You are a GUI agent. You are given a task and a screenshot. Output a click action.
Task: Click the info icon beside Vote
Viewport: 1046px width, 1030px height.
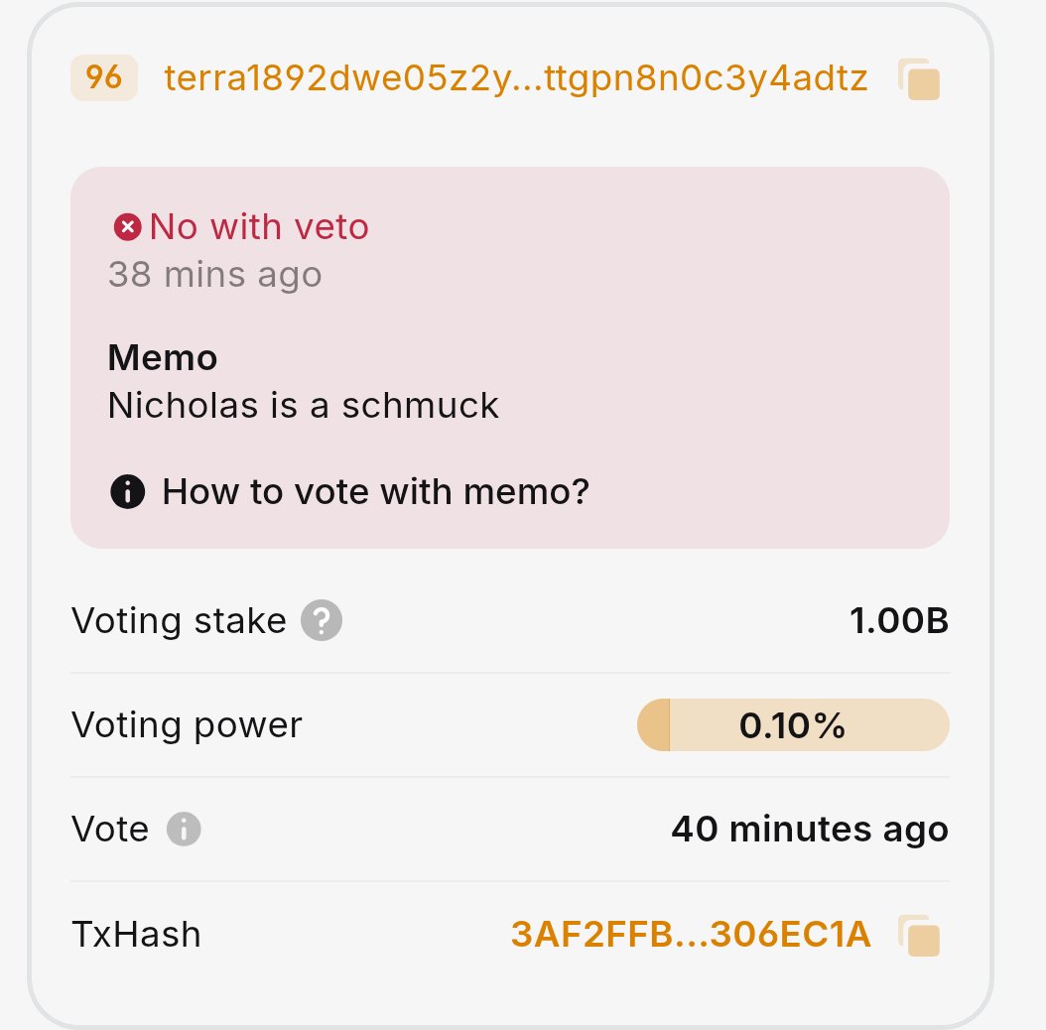(184, 829)
